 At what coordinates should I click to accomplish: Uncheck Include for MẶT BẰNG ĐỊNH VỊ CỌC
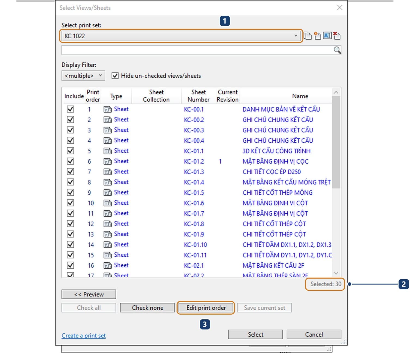[70, 161]
